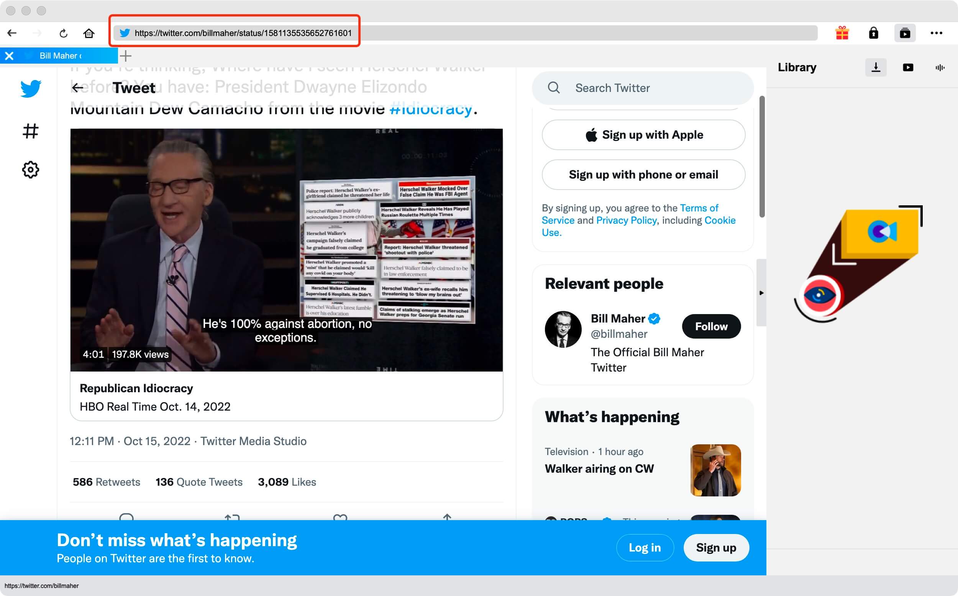Open Explore using the hashtag icon
Screen dimensions: 958x596
[30, 131]
